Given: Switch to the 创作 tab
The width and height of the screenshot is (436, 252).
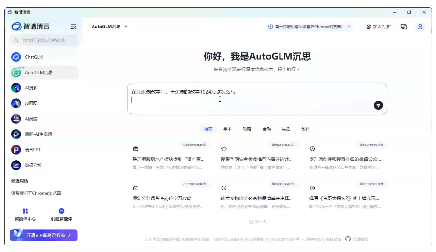Looking at the screenshot, I should click(x=306, y=129).
